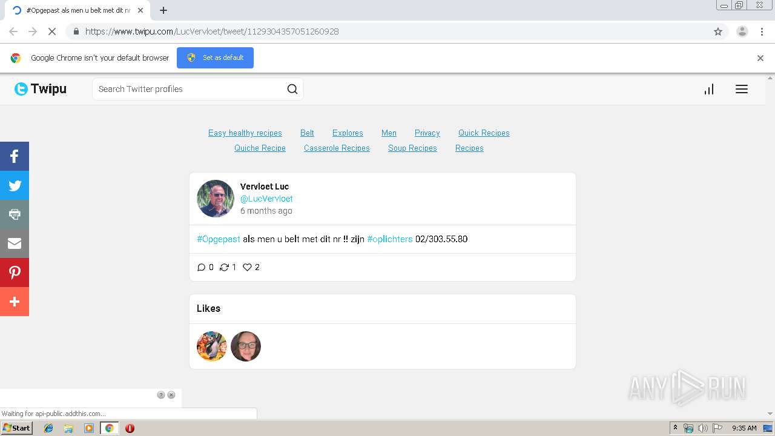The width and height of the screenshot is (775, 436).
Task: Open the second liker's avatar with glasses
Action: pos(246,346)
